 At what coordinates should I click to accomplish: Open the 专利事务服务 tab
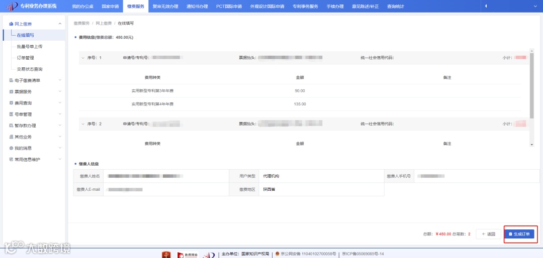point(305,6)
